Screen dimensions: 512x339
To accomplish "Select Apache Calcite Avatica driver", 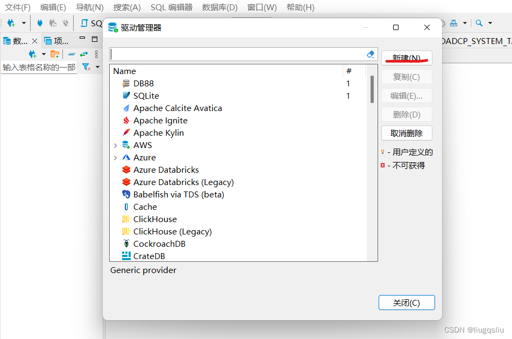I will tap(238, 108).
